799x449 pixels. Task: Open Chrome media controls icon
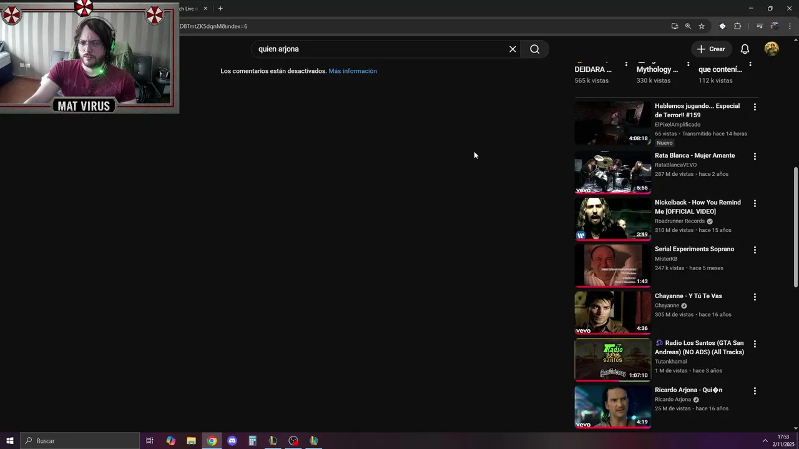coord(760,26)
